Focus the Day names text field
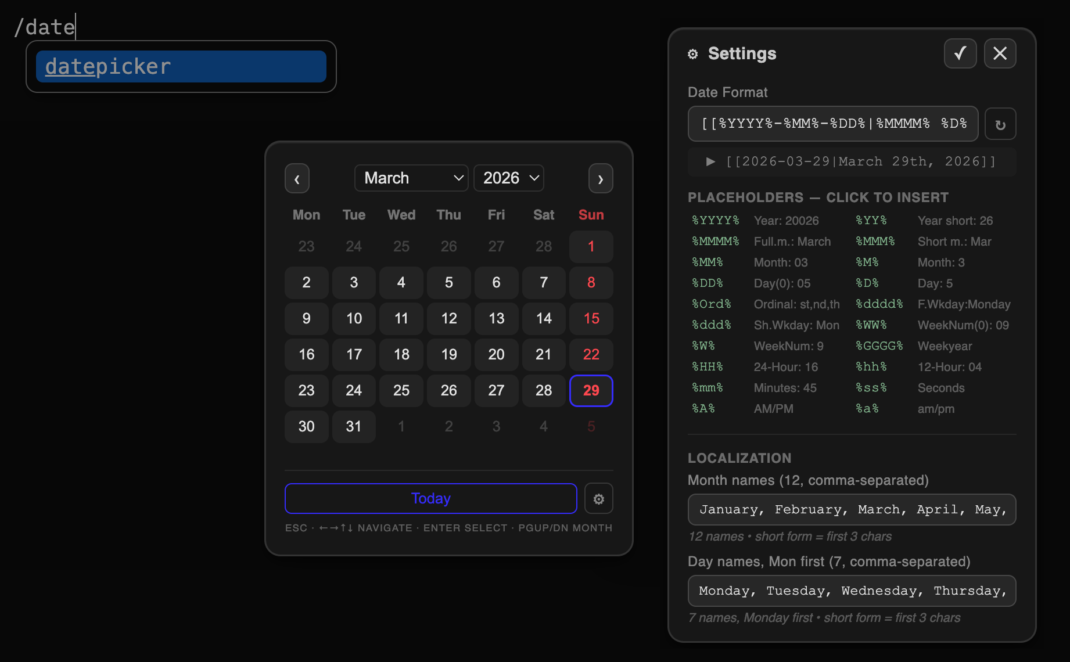Viewport: 1070px width, 662px height. point(852,591)
